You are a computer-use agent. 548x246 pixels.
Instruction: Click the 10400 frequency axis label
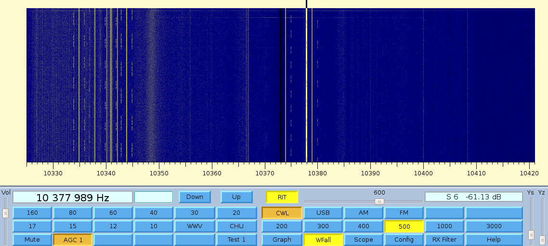click(423, 173)
